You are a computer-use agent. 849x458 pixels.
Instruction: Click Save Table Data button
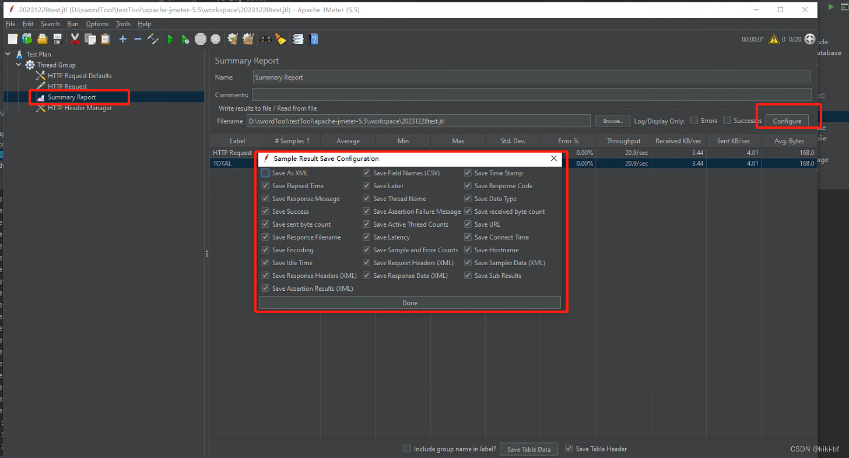pyautogui.click(x=529, y=449)
